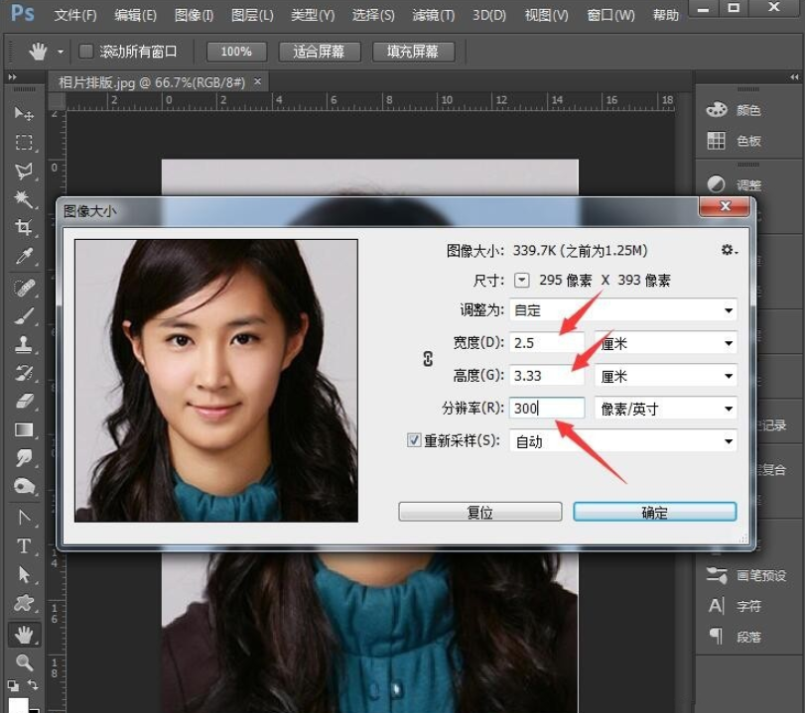
Task: Select the Rectangular Marquee tool
Action: [x=24, y=142]
